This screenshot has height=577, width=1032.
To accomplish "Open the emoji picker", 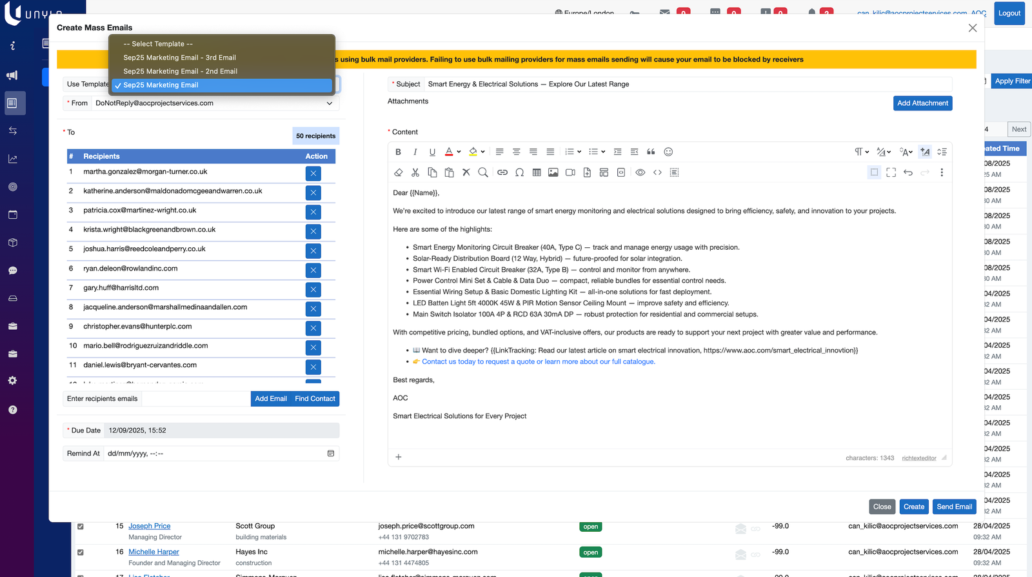I will [668, 152].
